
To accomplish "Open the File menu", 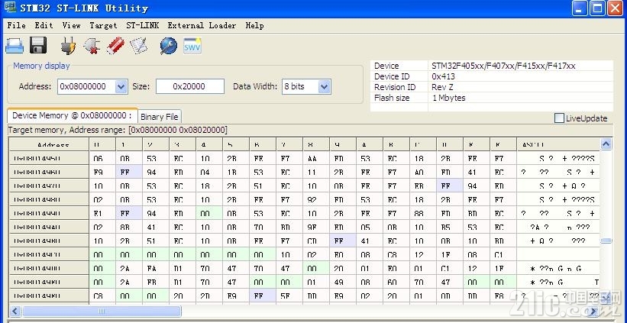I will [16, 26].
